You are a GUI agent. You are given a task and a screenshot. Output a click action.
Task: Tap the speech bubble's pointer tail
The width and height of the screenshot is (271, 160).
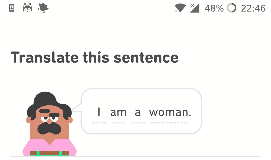(78, 108)
